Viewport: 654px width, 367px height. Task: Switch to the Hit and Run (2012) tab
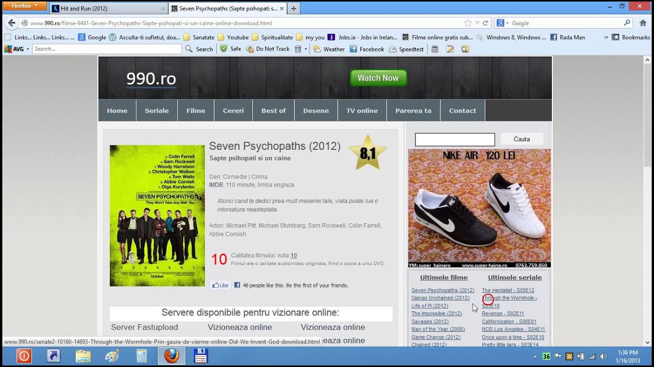109,9
